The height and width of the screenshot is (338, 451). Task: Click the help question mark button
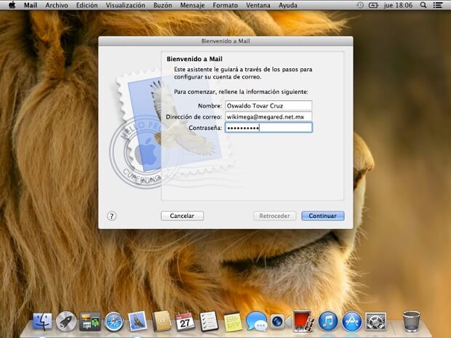(x=111, y=216)
